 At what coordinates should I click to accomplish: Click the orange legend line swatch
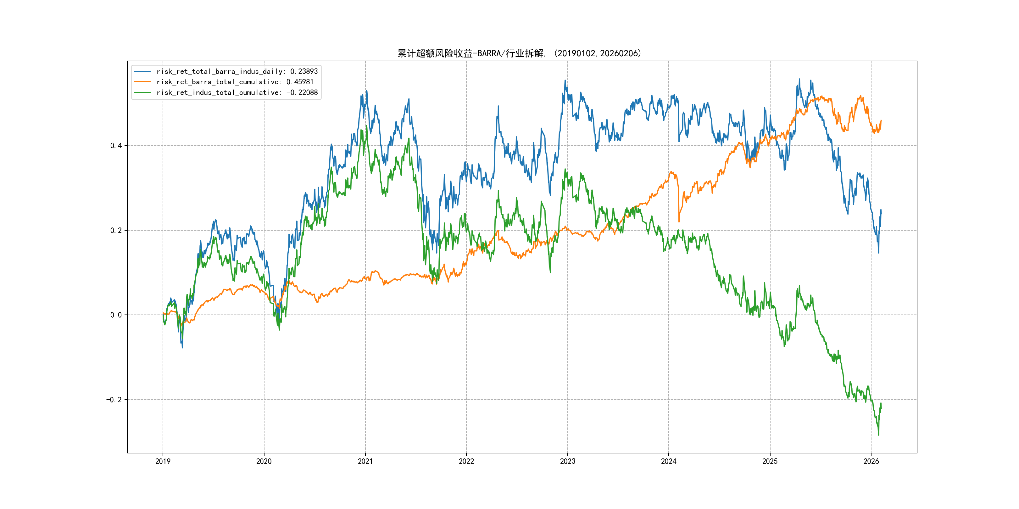click(142, 82)
